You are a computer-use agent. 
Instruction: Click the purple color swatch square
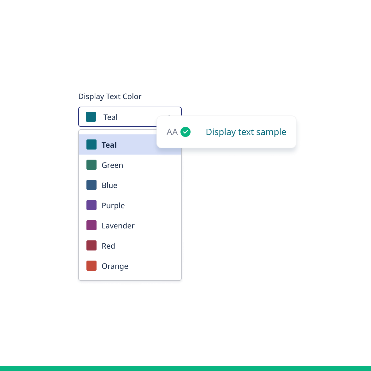[x=91, y=205]
